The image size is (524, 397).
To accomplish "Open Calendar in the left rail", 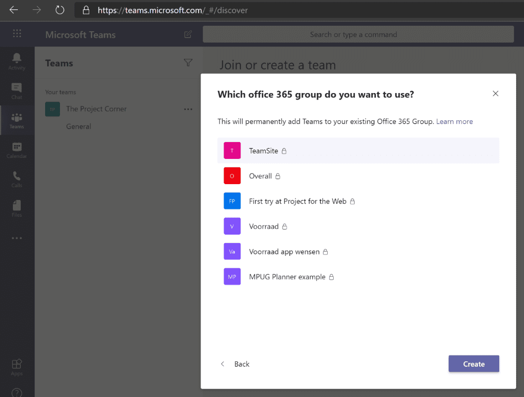I will click(x=17, y=150).
